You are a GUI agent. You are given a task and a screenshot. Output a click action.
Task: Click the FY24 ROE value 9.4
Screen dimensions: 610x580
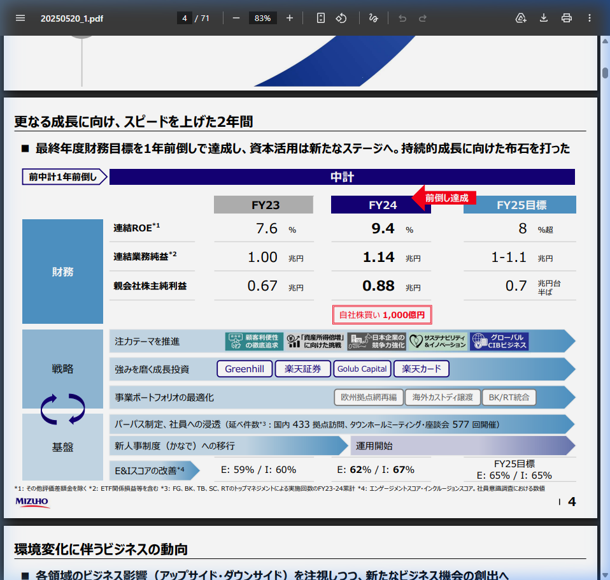[383, 228]
